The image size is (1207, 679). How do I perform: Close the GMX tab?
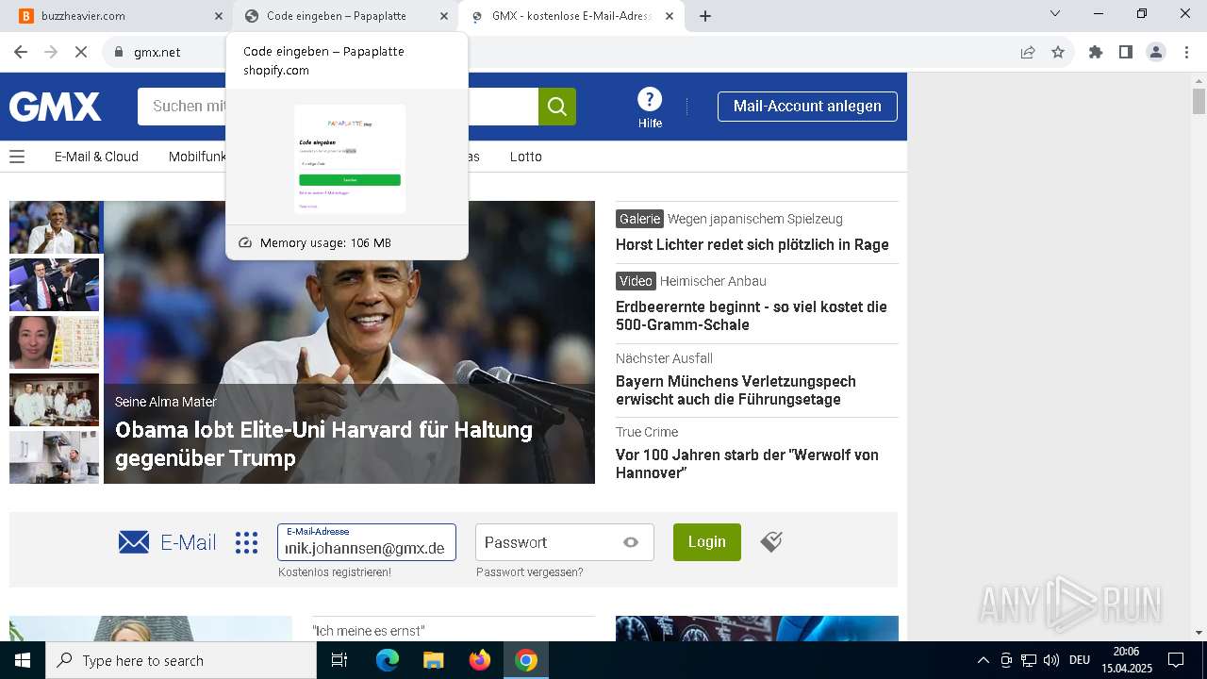pyautogui.click(x=670, y=16)
